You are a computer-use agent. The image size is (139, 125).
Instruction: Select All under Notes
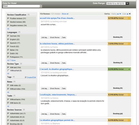tap(8, 92)
